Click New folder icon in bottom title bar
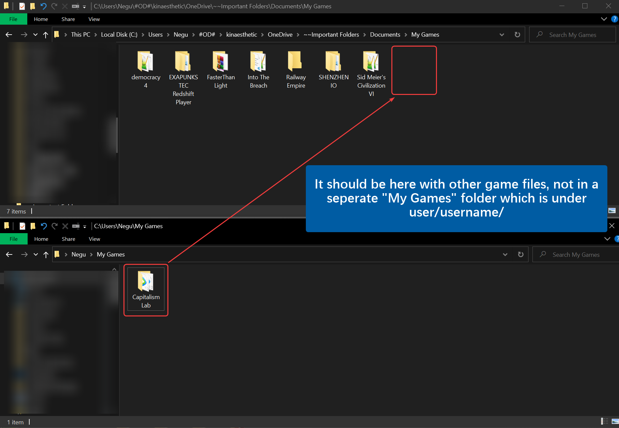 coord(33,226)
